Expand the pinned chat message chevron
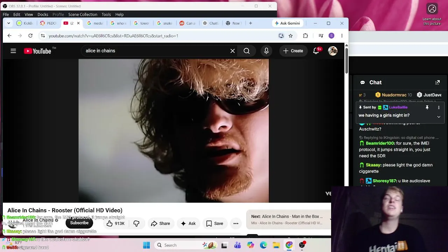448x252 pixels. point(439,117)
